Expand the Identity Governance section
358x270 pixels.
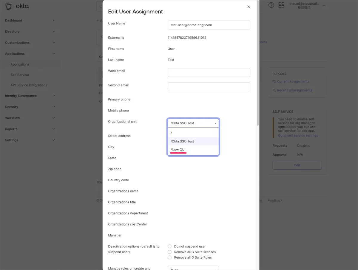pos(54,96)
